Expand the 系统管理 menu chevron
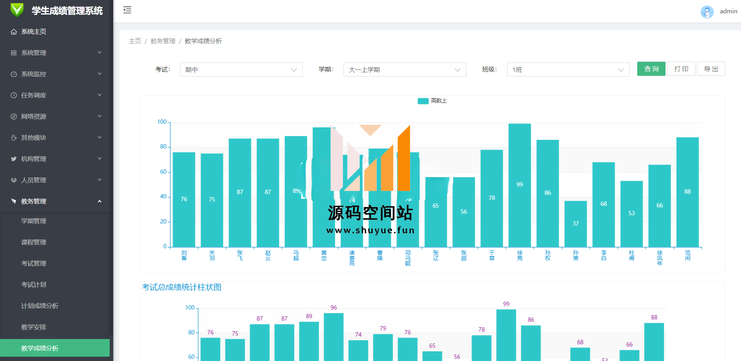Screen dimensions: 741x361 [x=99, y=53]
